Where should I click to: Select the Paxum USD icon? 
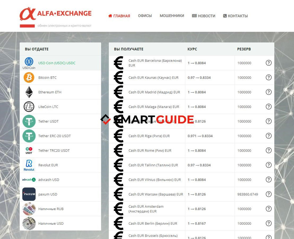coord(29,194)
